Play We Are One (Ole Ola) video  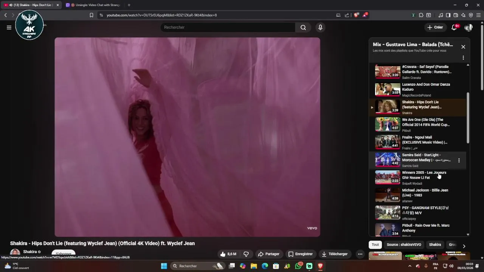tap(417, 125)
